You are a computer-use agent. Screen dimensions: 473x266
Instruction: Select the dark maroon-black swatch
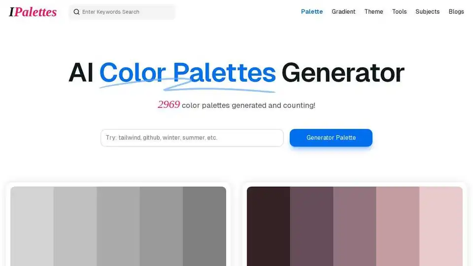pos(269,226)
